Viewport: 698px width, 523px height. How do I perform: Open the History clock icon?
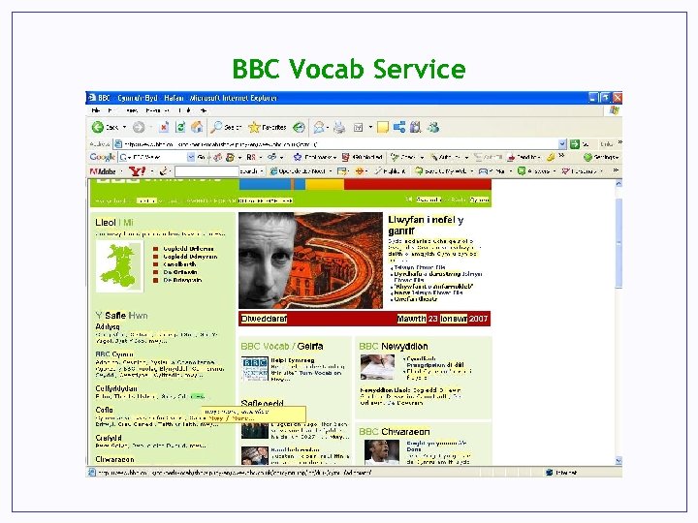coord(299,128)
